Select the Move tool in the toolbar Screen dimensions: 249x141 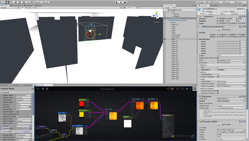7,2
